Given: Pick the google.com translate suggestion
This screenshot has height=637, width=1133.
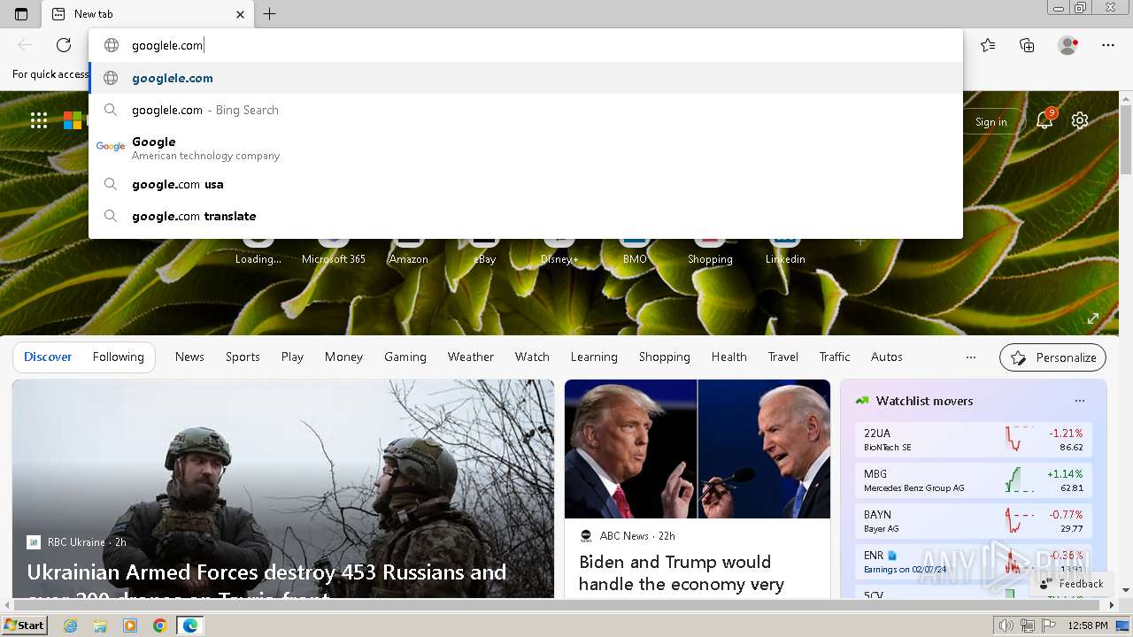Looking at the screenshot, I should [x=526, y=216].
